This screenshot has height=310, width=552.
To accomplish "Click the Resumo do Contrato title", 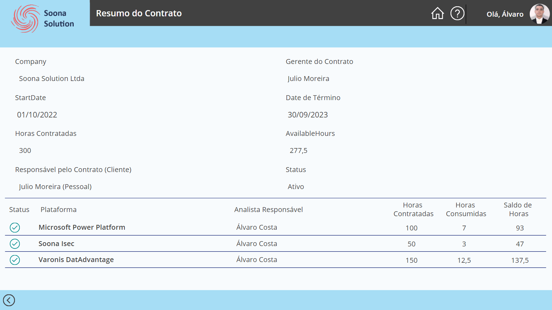I will 139,13.
